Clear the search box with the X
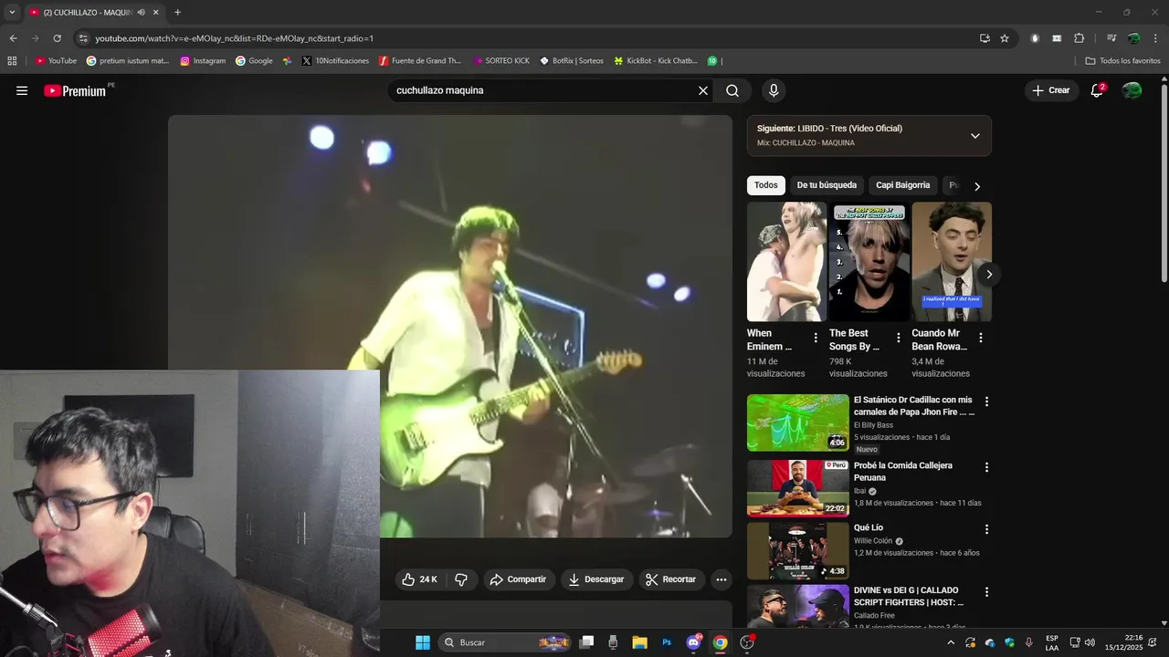The height and width of the screenshot is (657, 1169). coord(703,90)
